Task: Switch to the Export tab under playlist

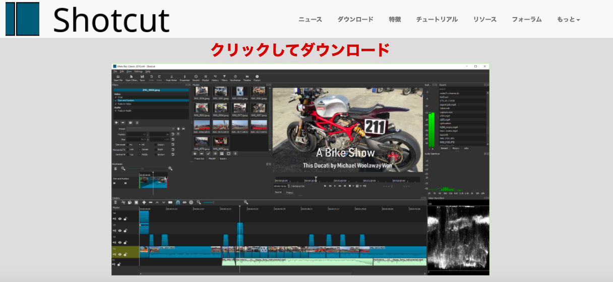Action: 223,158
